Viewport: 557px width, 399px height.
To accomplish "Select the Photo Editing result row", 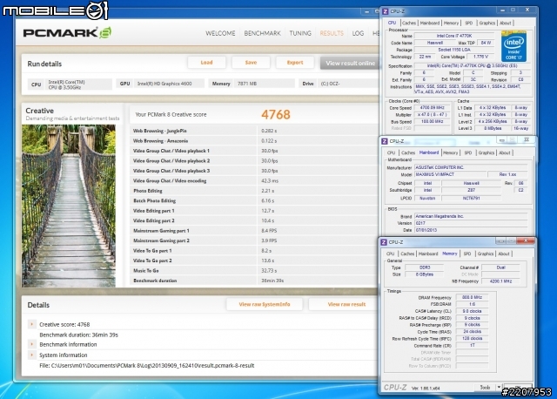I will click(x=254, y=191).
